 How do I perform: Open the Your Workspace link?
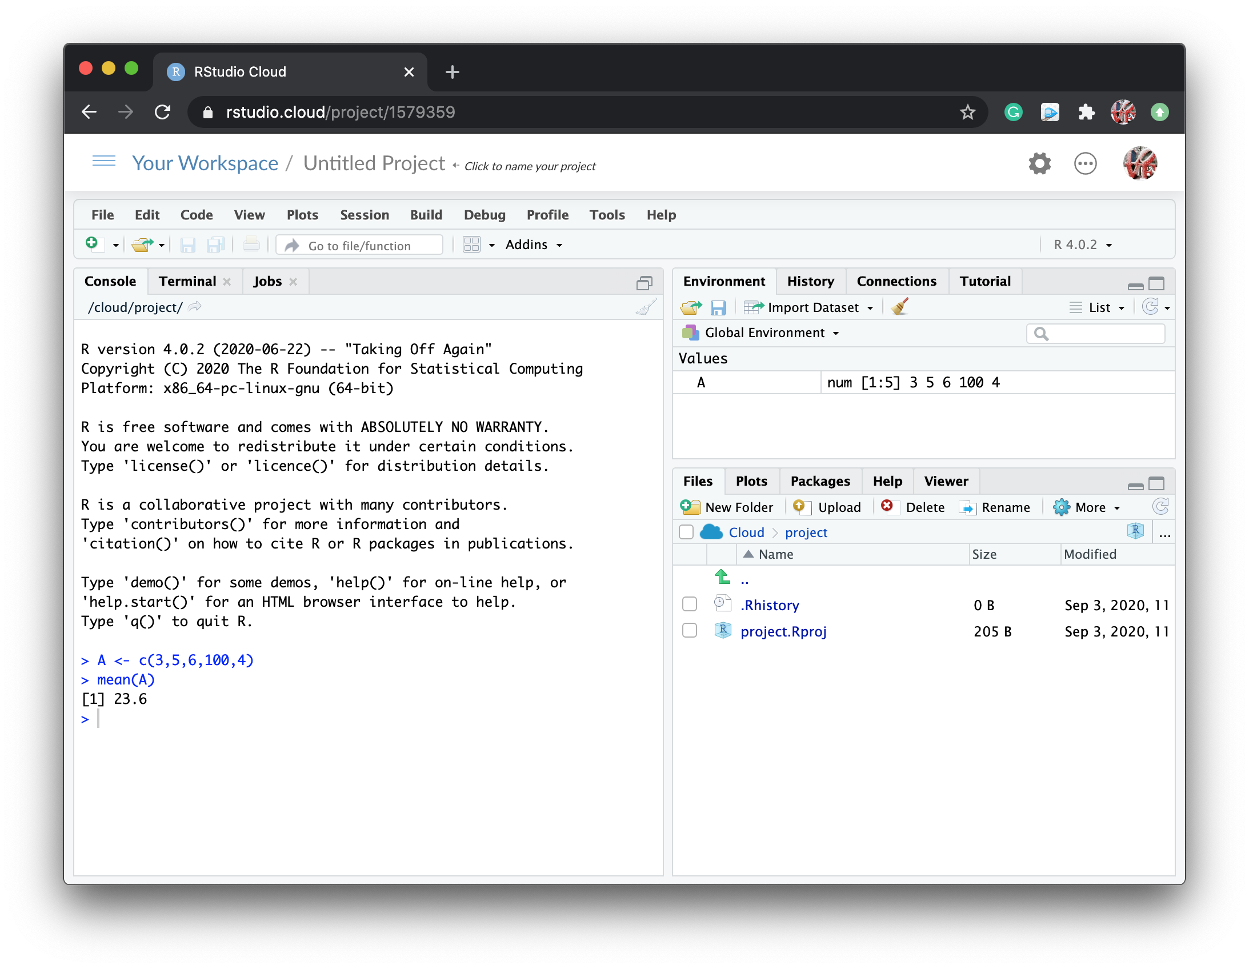(205, 163)
